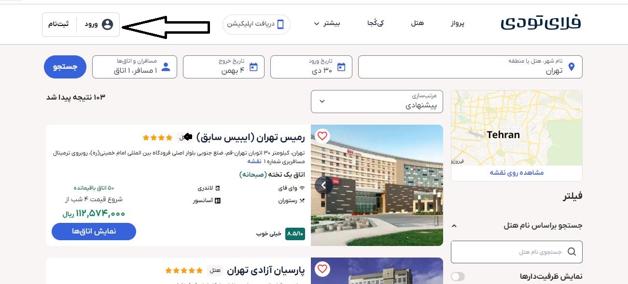
Task: Click the passengers person icon in search bar
Action: click(x=166, y=67)
